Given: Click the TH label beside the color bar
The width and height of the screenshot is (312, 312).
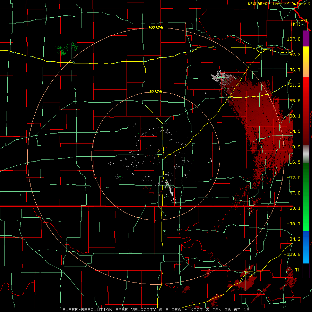Looking at the screenshot, I should (298, 270).
